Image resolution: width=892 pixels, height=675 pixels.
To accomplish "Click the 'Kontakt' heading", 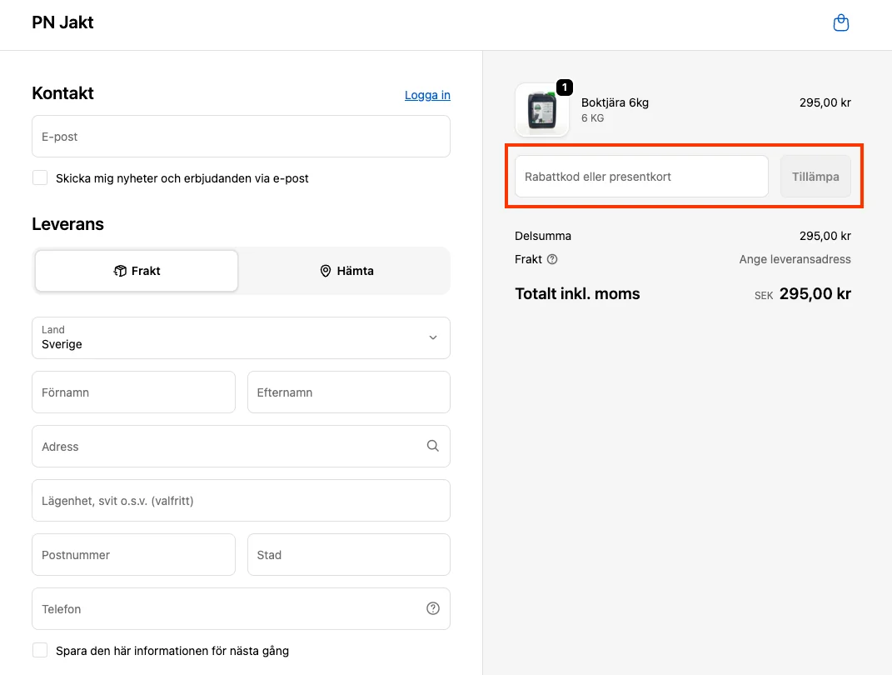I will [62, 93].
